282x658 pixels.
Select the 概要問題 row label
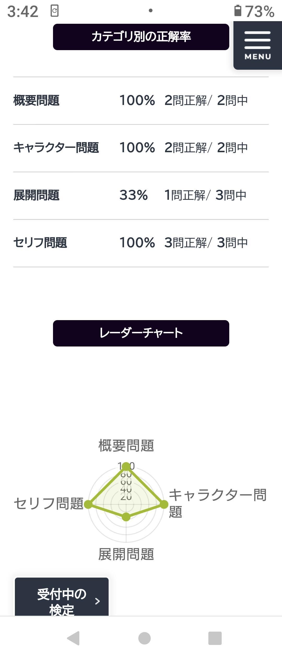point(37,101)
